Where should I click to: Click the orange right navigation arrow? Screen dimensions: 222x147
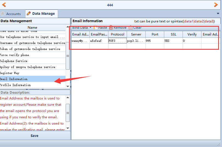tap(216, 5)
